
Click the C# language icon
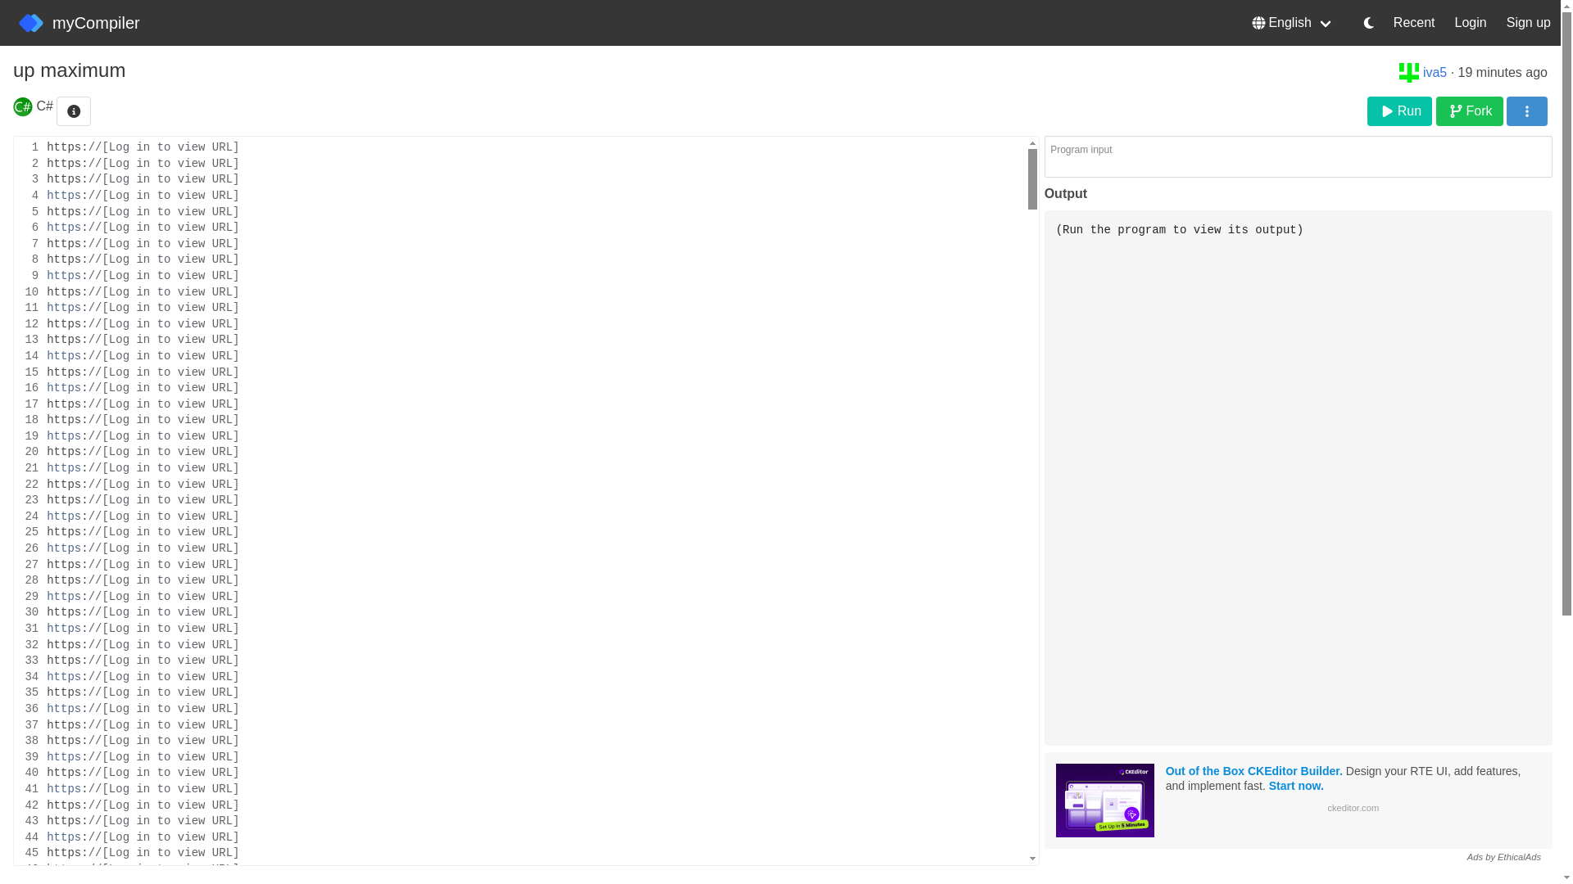click(x=23, y=107)
